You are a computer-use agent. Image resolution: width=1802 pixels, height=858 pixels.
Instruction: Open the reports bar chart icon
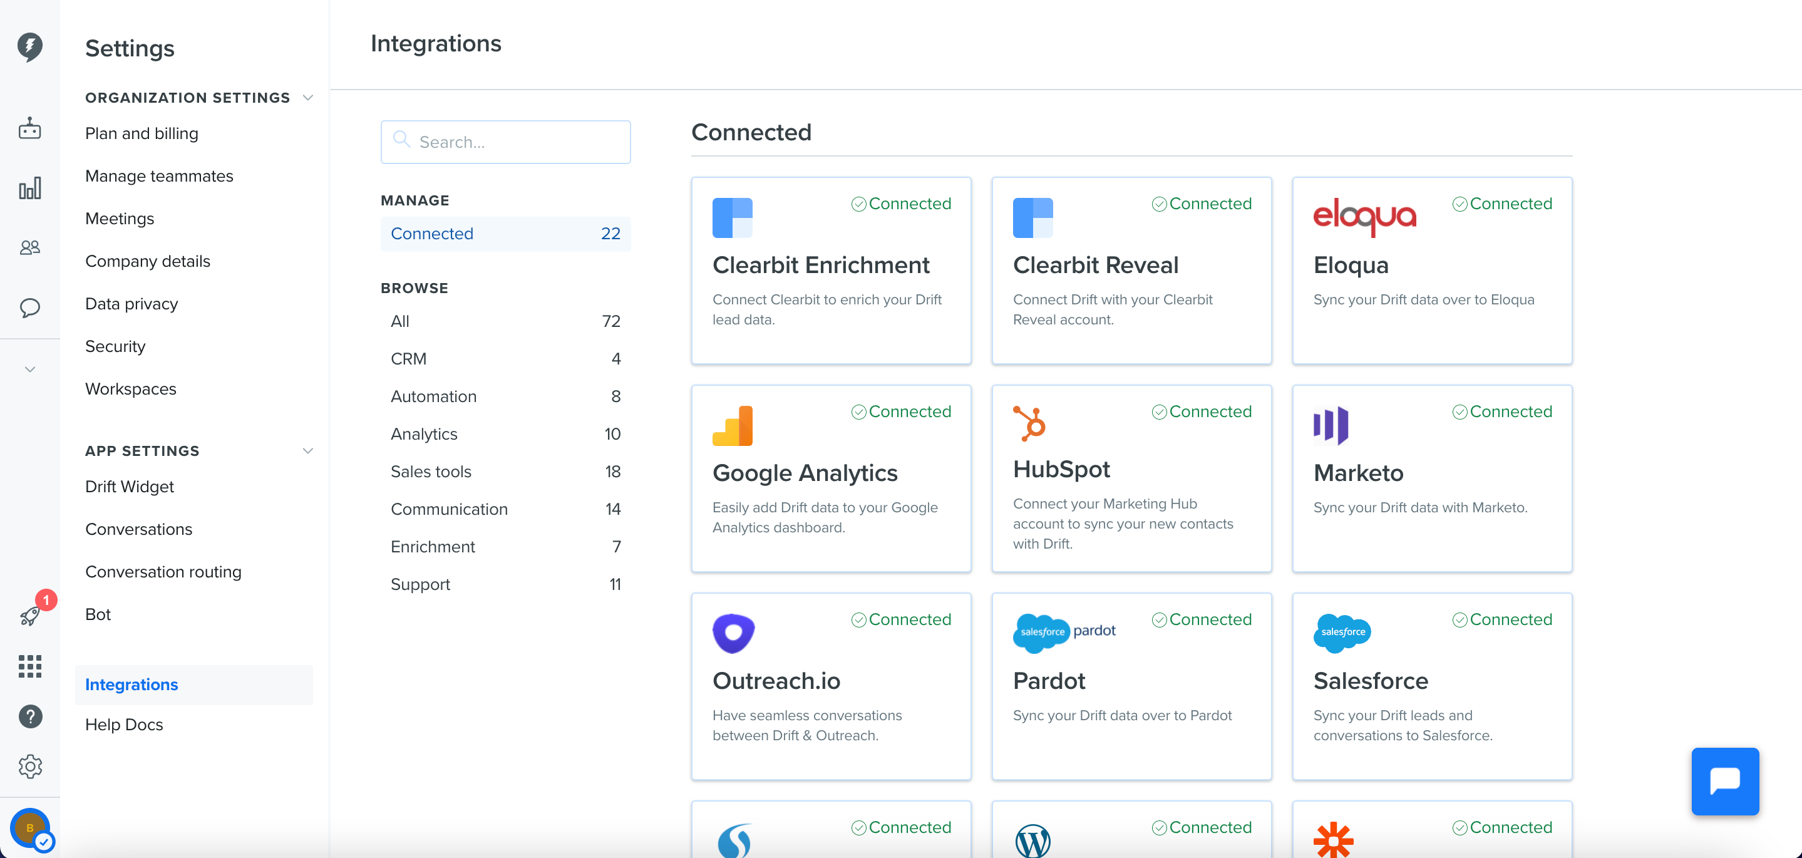click(x=29, y=189)
